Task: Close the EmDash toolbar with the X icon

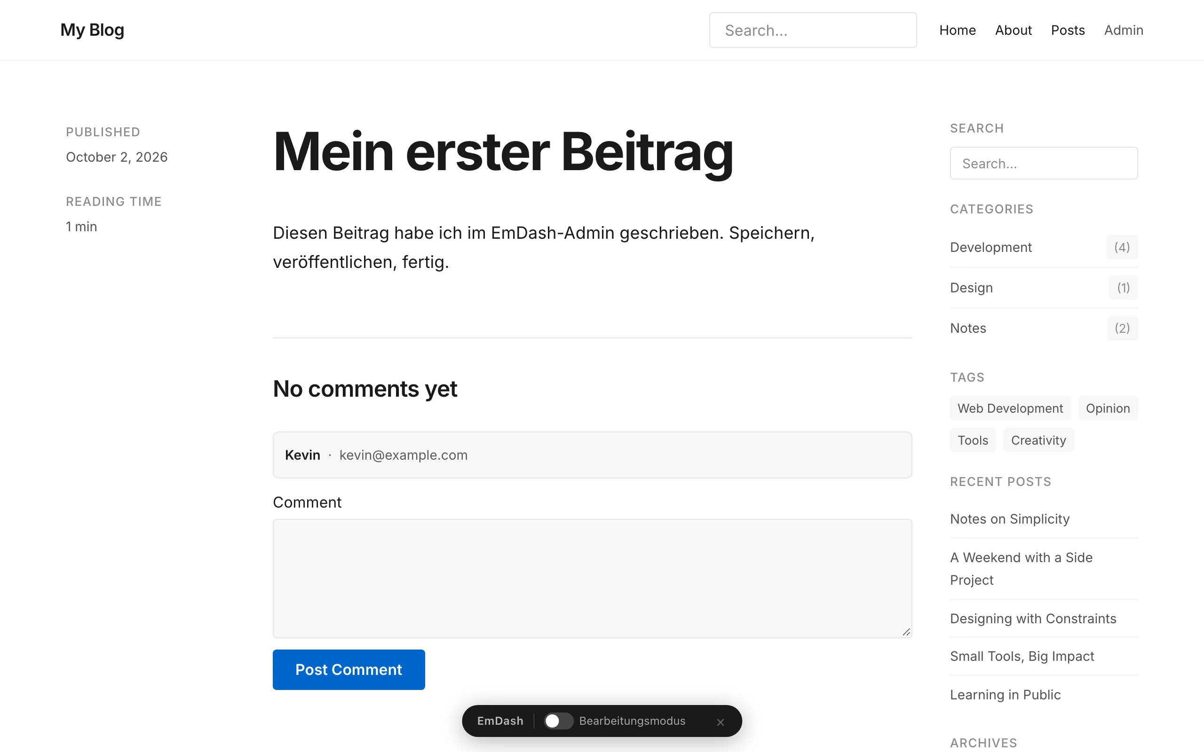Action: pos(720,721)
